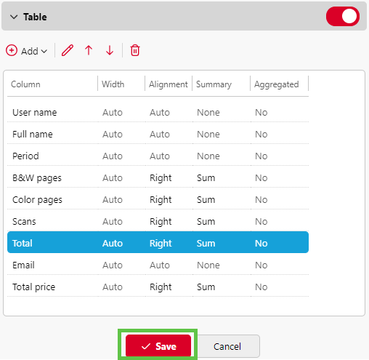Select the Full name row
369x360 pixels.
click(158, 135)
